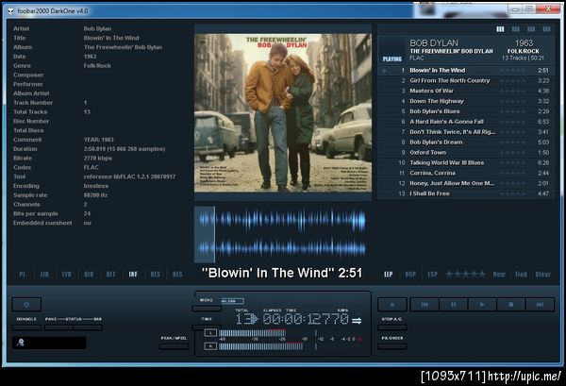Select track Don't Think Twice, It's All Rig...
Image resolution: width=566 pixels, height=386 pixels.
pyautogui.click(x=466, y=132)
